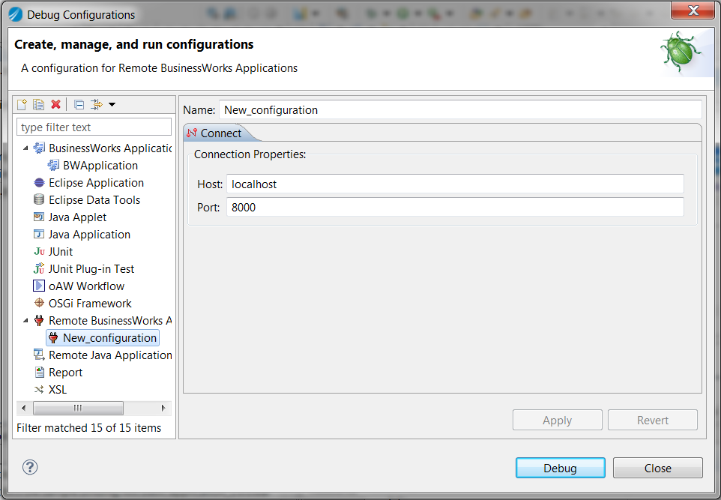
Task: Collapse the BusinessWorks Application tree node
Action: (x=25, y=148)
